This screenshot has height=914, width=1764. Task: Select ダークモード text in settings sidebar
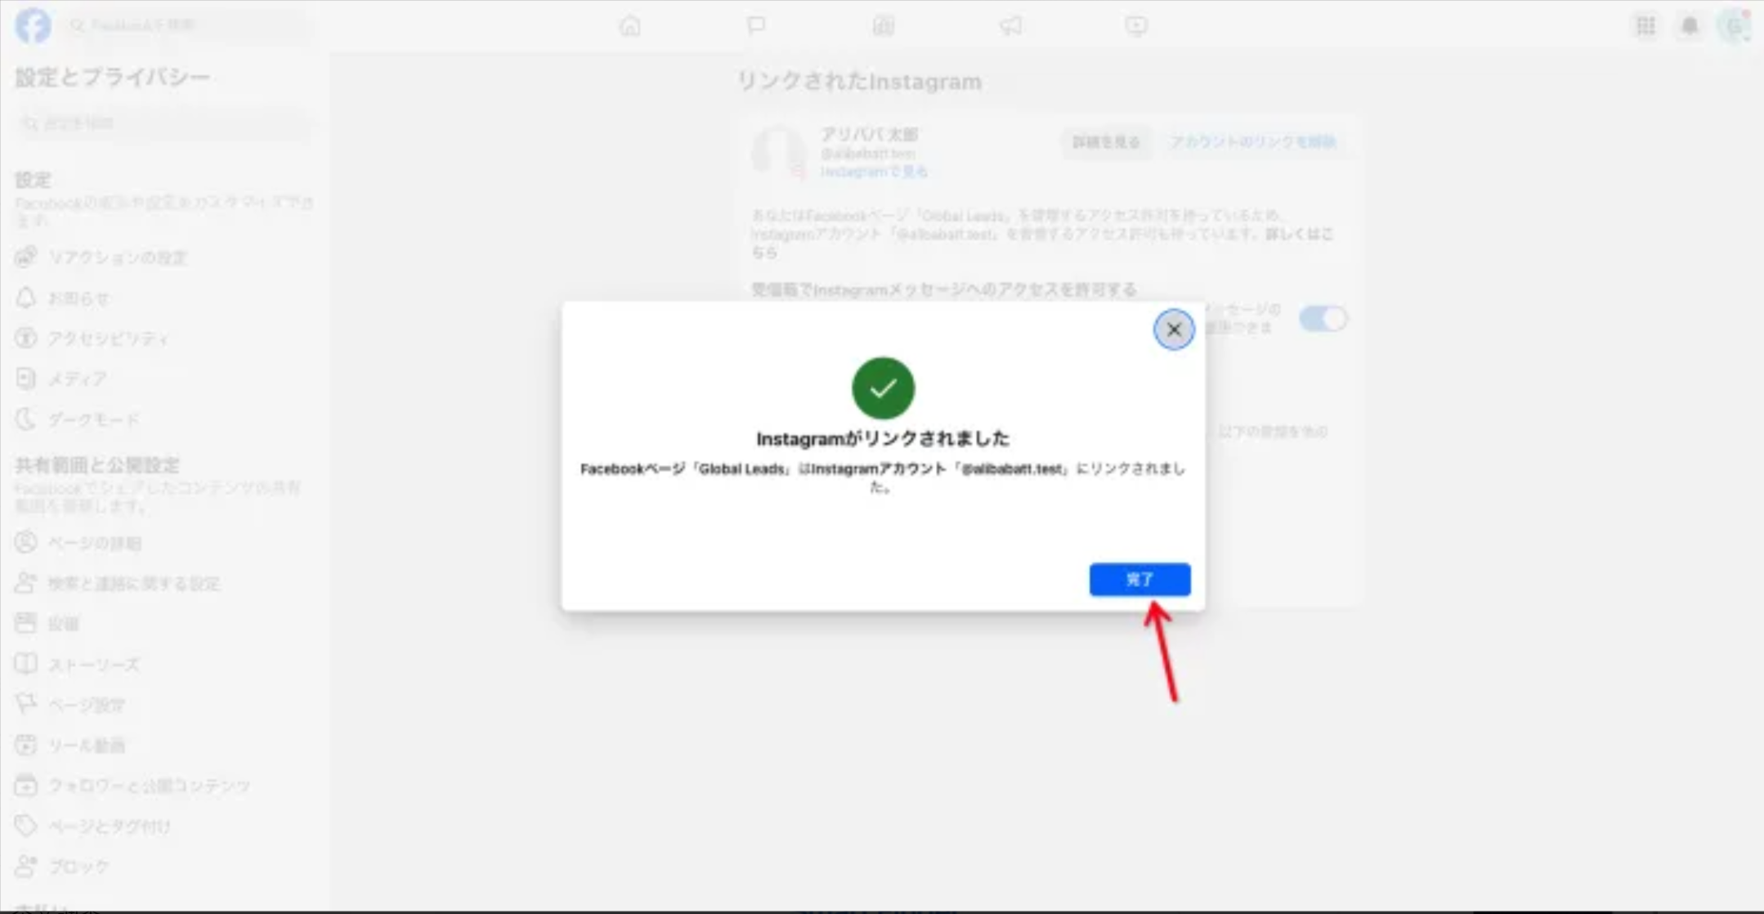pos(94,420)
